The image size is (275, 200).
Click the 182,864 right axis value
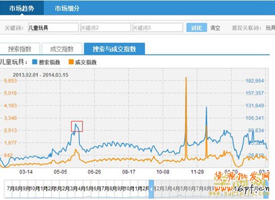pyautogui.click(x=254, y=81)
